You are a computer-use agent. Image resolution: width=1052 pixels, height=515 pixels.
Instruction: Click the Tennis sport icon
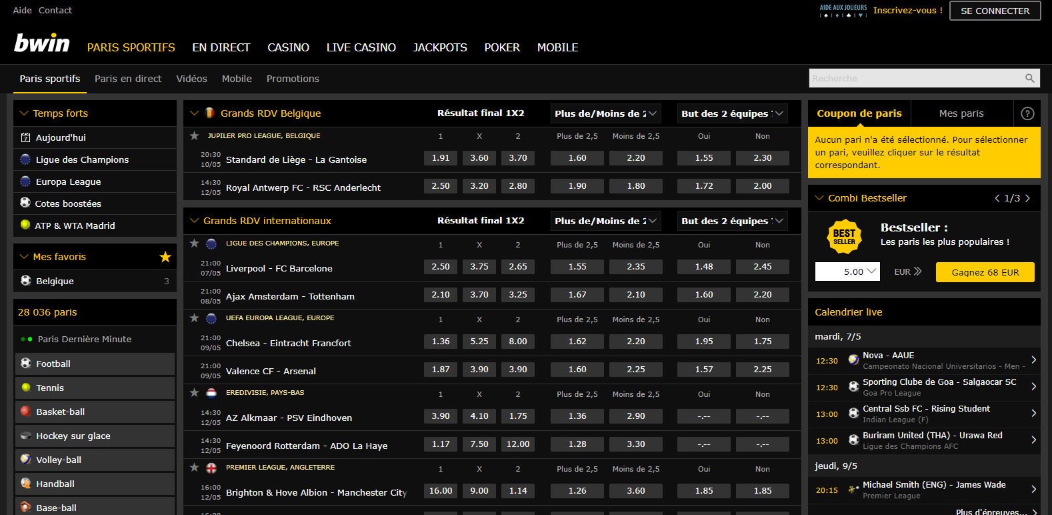click(26, 388)
